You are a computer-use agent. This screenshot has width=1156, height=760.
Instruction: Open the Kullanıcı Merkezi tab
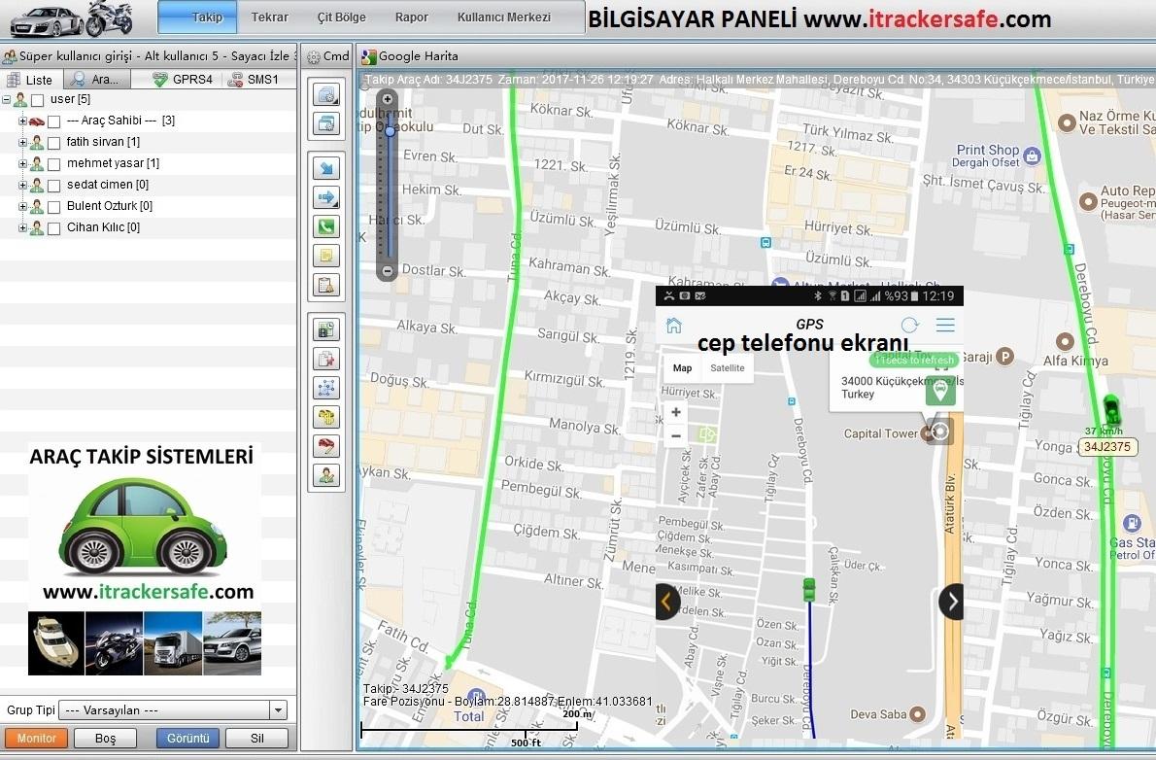coord(504,17)
